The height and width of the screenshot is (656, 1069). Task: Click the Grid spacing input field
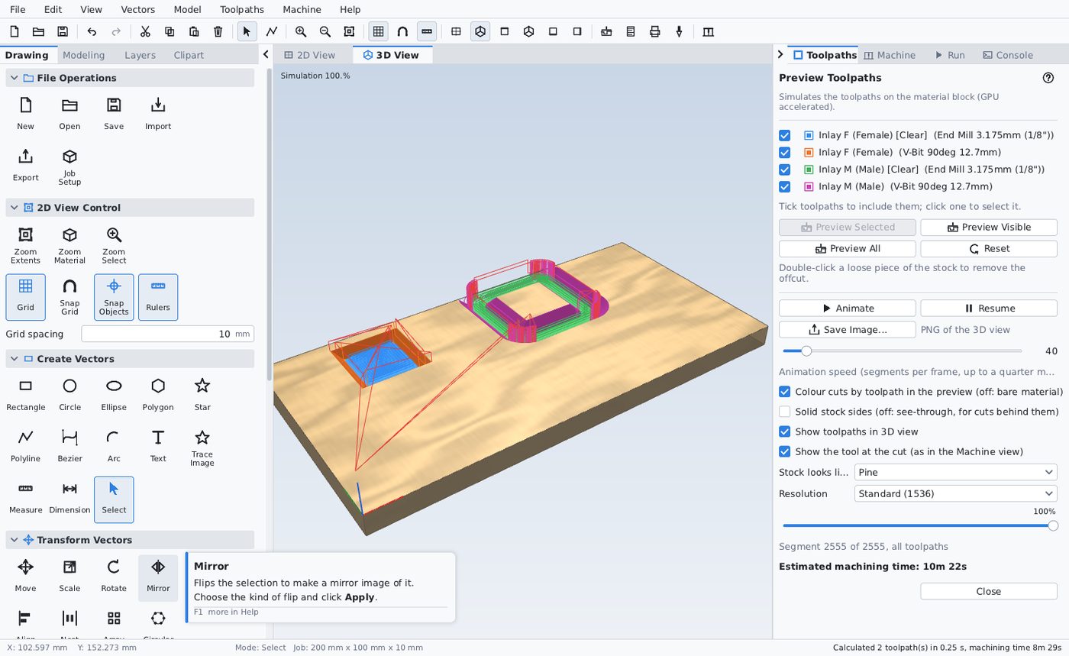coord(167,334)
